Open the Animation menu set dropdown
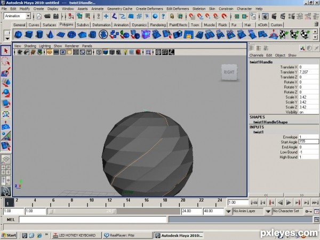320x240 pixels. (28, 16)
